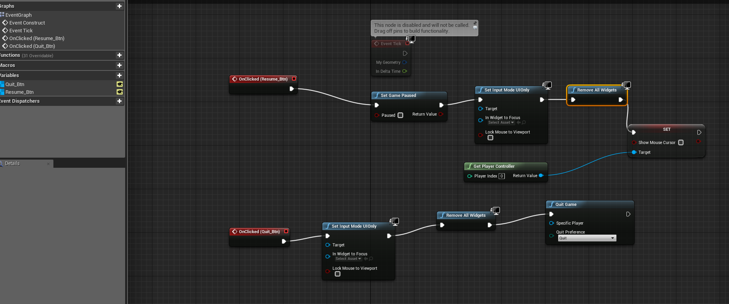Select the Get Player Controller node title
Viewport: 729px width, 304px height.
[494, 166]
